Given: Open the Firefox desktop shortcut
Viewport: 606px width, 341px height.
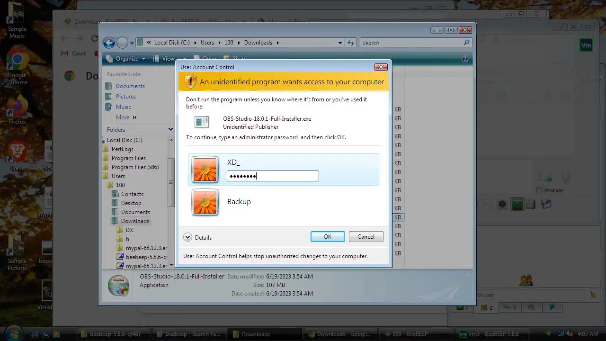Looking at the screenshot, I should point(17,110).
